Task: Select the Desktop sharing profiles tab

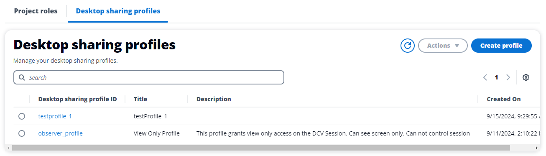Action: point(118,11)
